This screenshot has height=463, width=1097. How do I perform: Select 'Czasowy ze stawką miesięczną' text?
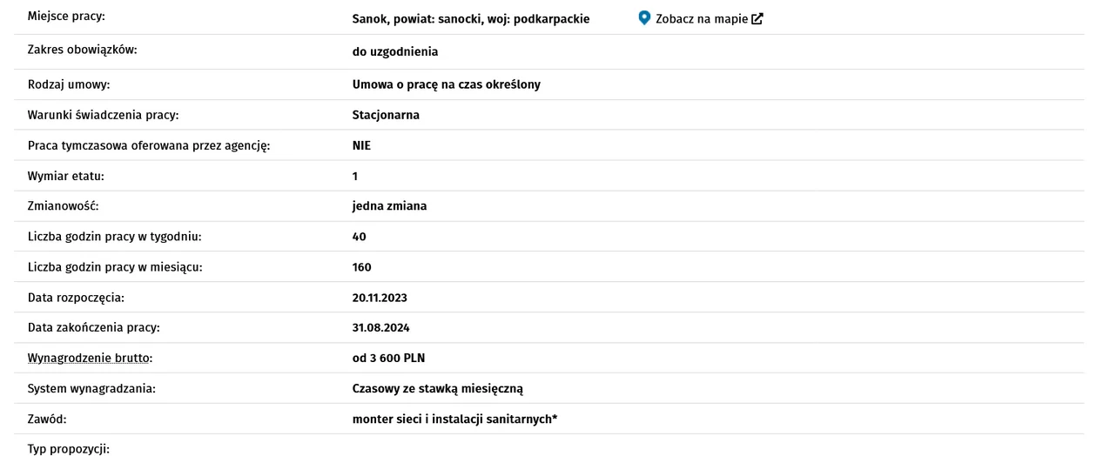point(437,389)
